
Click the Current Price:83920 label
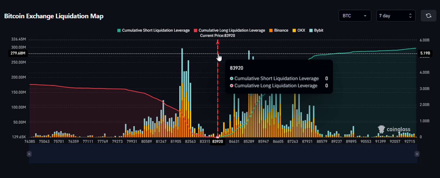point(218,36)
